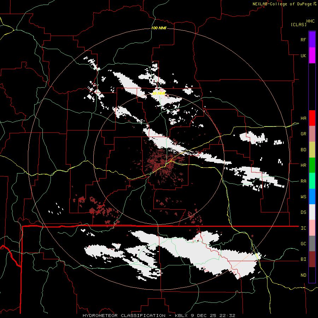Click the ND black legend swatch
318x318 pixels.
[312, 275]
